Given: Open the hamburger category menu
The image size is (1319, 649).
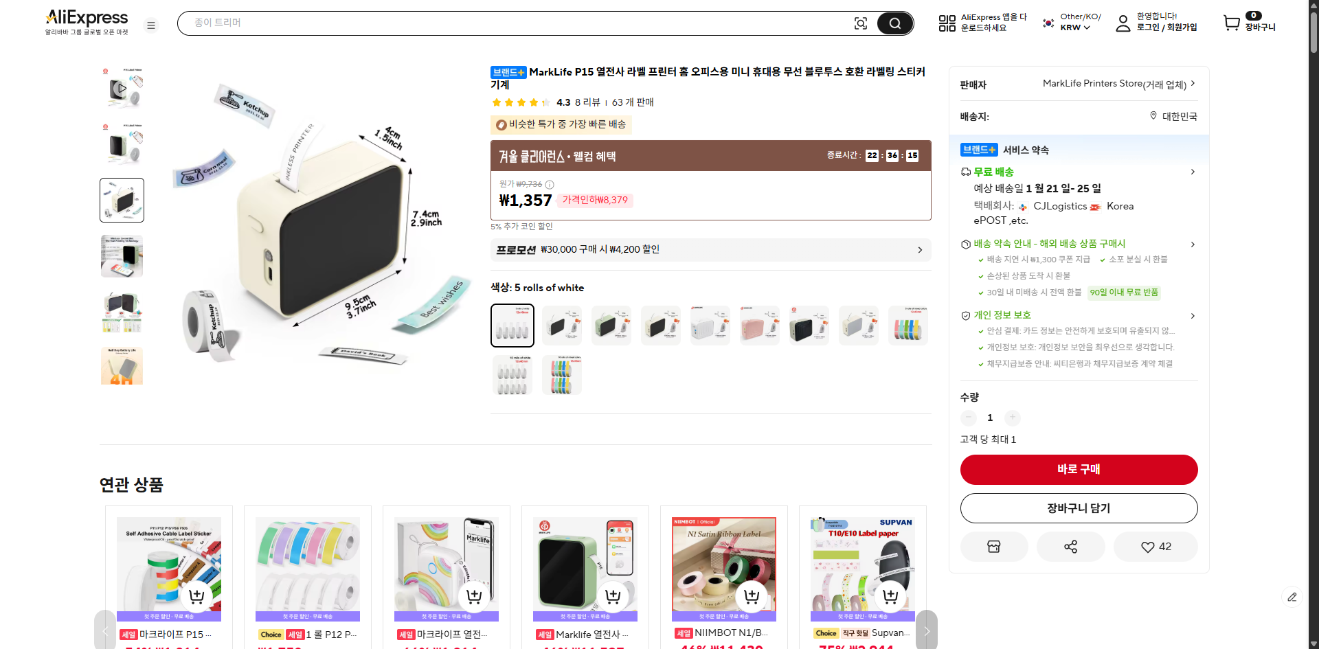Looking at the screenshot, I should 151,25.
